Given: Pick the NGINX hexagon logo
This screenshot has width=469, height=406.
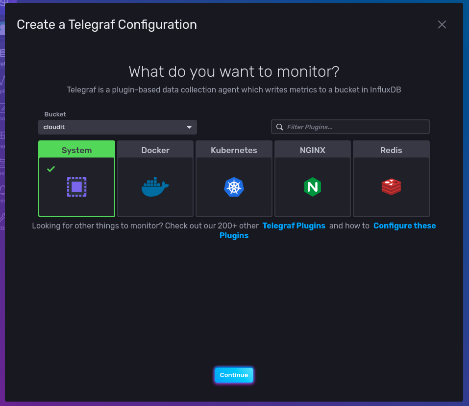Looking at the screenshot, I should point(313,187).
